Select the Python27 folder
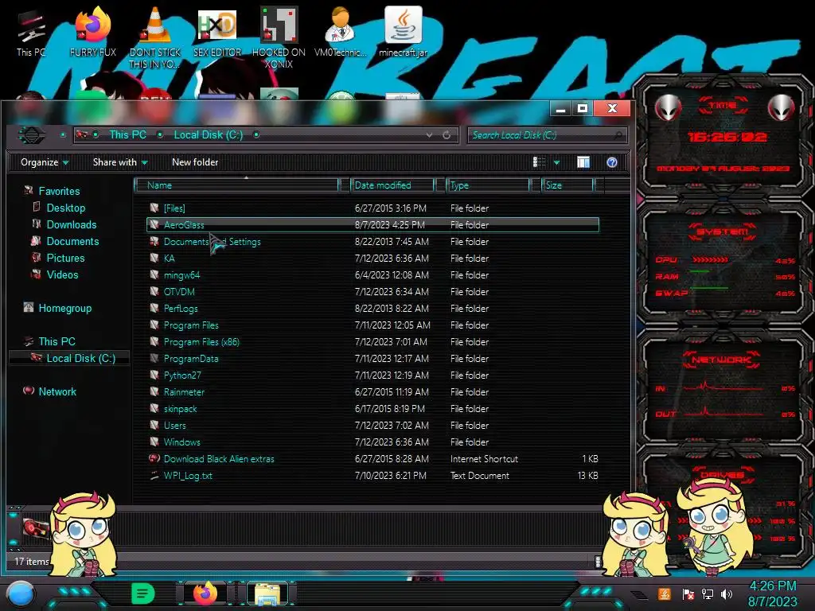The width and height of the screenshot is (815, 611). [372, 376]
